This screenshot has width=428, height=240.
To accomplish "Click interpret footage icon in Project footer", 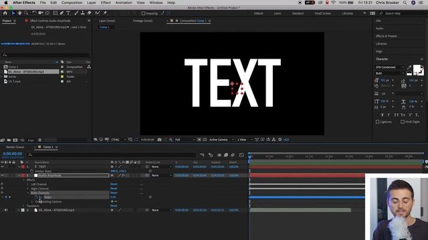I will pos(3,140).
